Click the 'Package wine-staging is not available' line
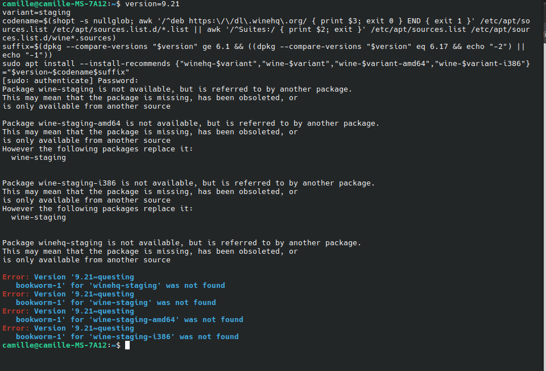Viewport: 546px width, 371px height. [177, 89]
